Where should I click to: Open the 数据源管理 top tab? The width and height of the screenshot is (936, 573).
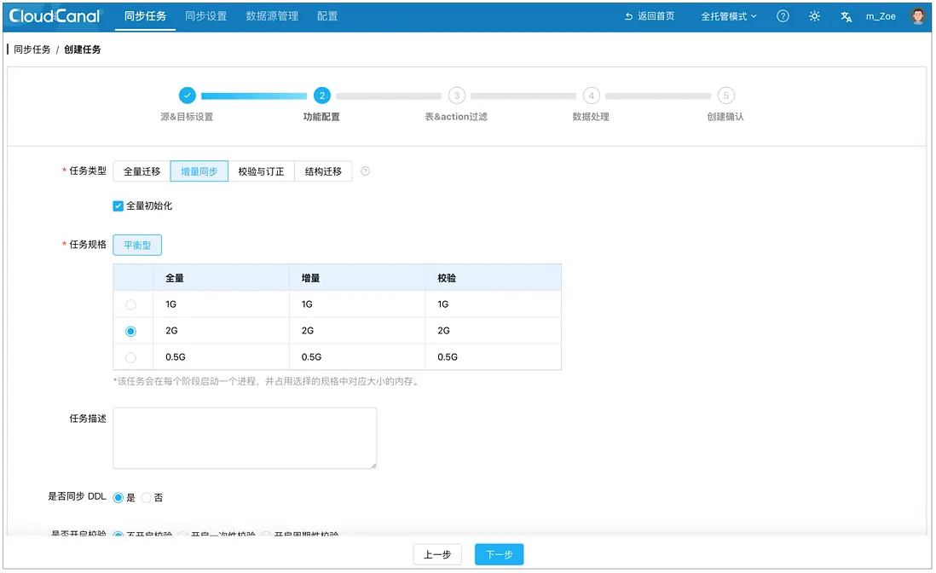(272, 16)
